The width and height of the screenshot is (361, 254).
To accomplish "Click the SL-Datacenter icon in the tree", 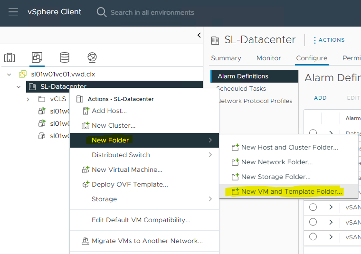I will click(x=32, y=87).
